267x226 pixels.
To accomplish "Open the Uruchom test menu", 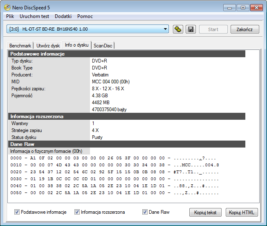I will 34,16.
